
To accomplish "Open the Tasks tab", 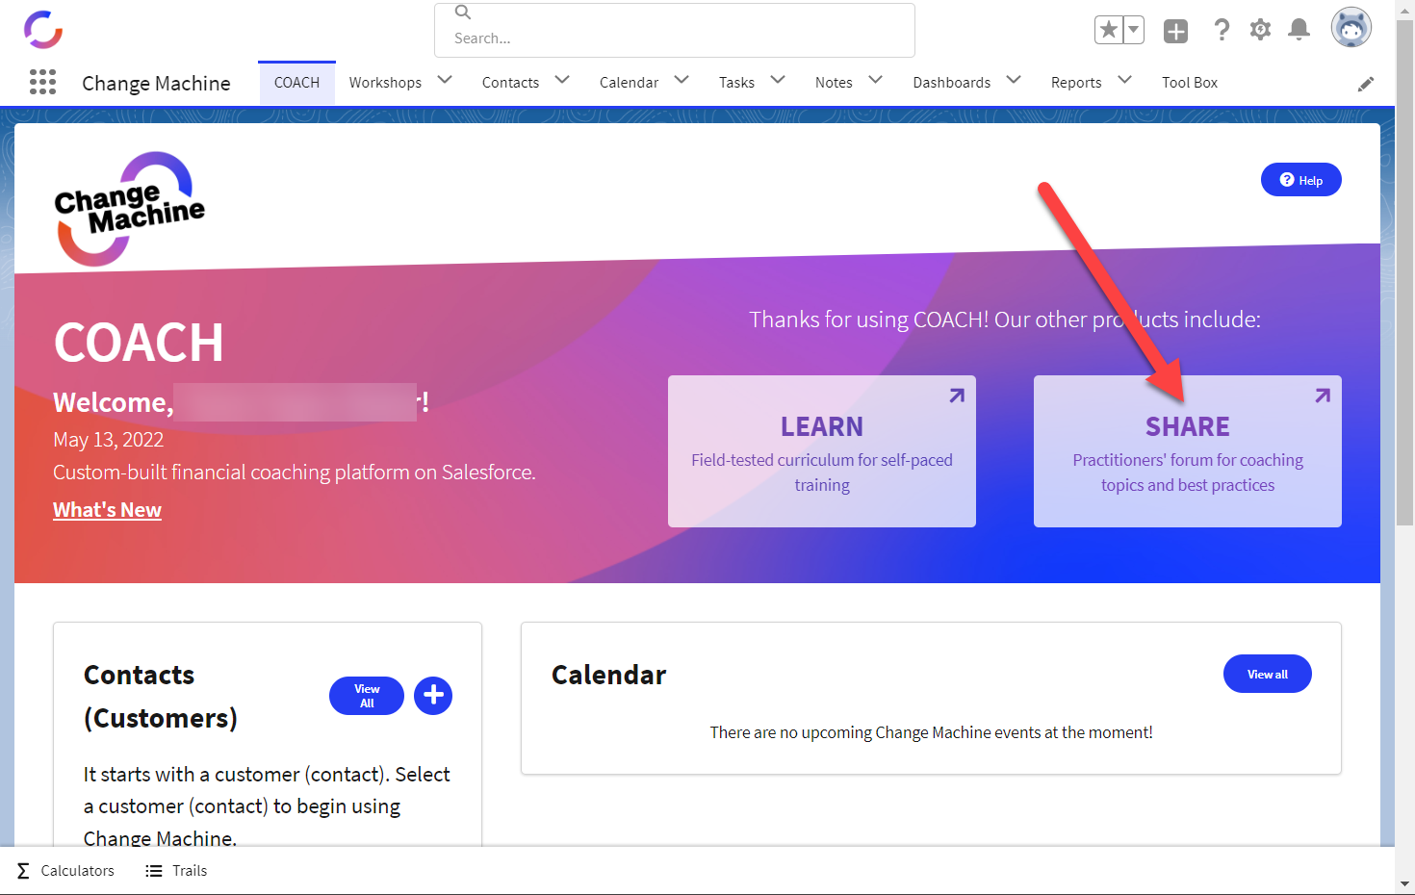I will [736, 83].
